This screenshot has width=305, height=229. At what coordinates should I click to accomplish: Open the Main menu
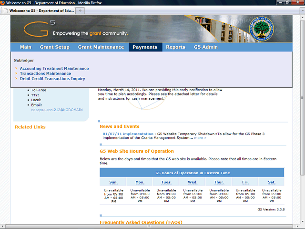(x=26, y=47)
